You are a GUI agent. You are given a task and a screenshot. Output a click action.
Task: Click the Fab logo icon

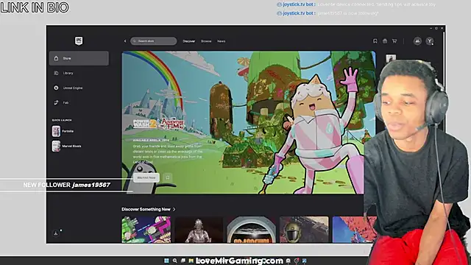click(56, 102)
